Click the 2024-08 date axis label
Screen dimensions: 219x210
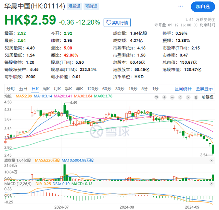click(x=127, y=207)
